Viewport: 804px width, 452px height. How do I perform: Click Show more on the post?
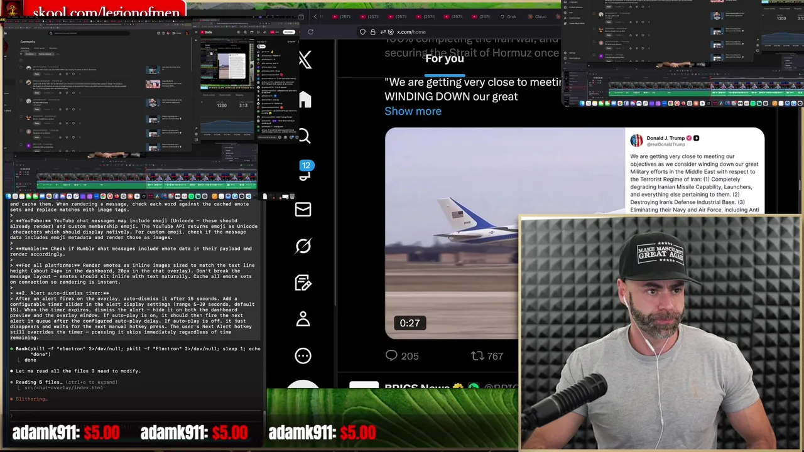point(413,111)
